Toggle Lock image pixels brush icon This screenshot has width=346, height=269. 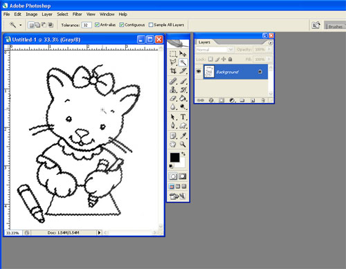217,59
